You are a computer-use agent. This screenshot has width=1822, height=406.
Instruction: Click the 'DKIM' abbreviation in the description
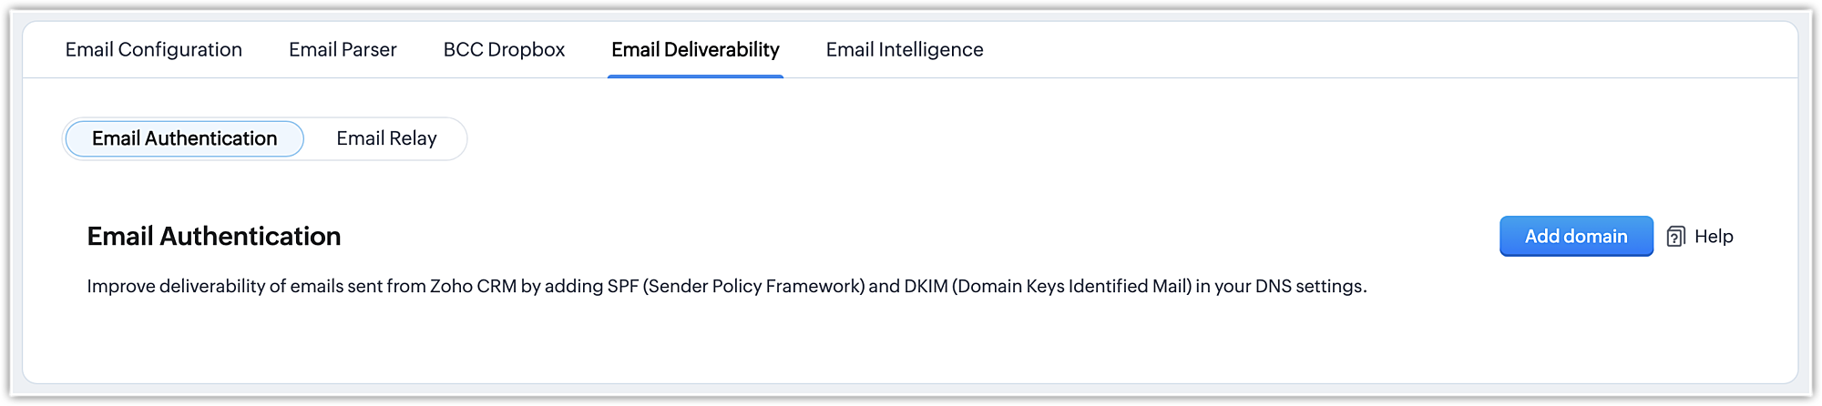coord(926,287)
